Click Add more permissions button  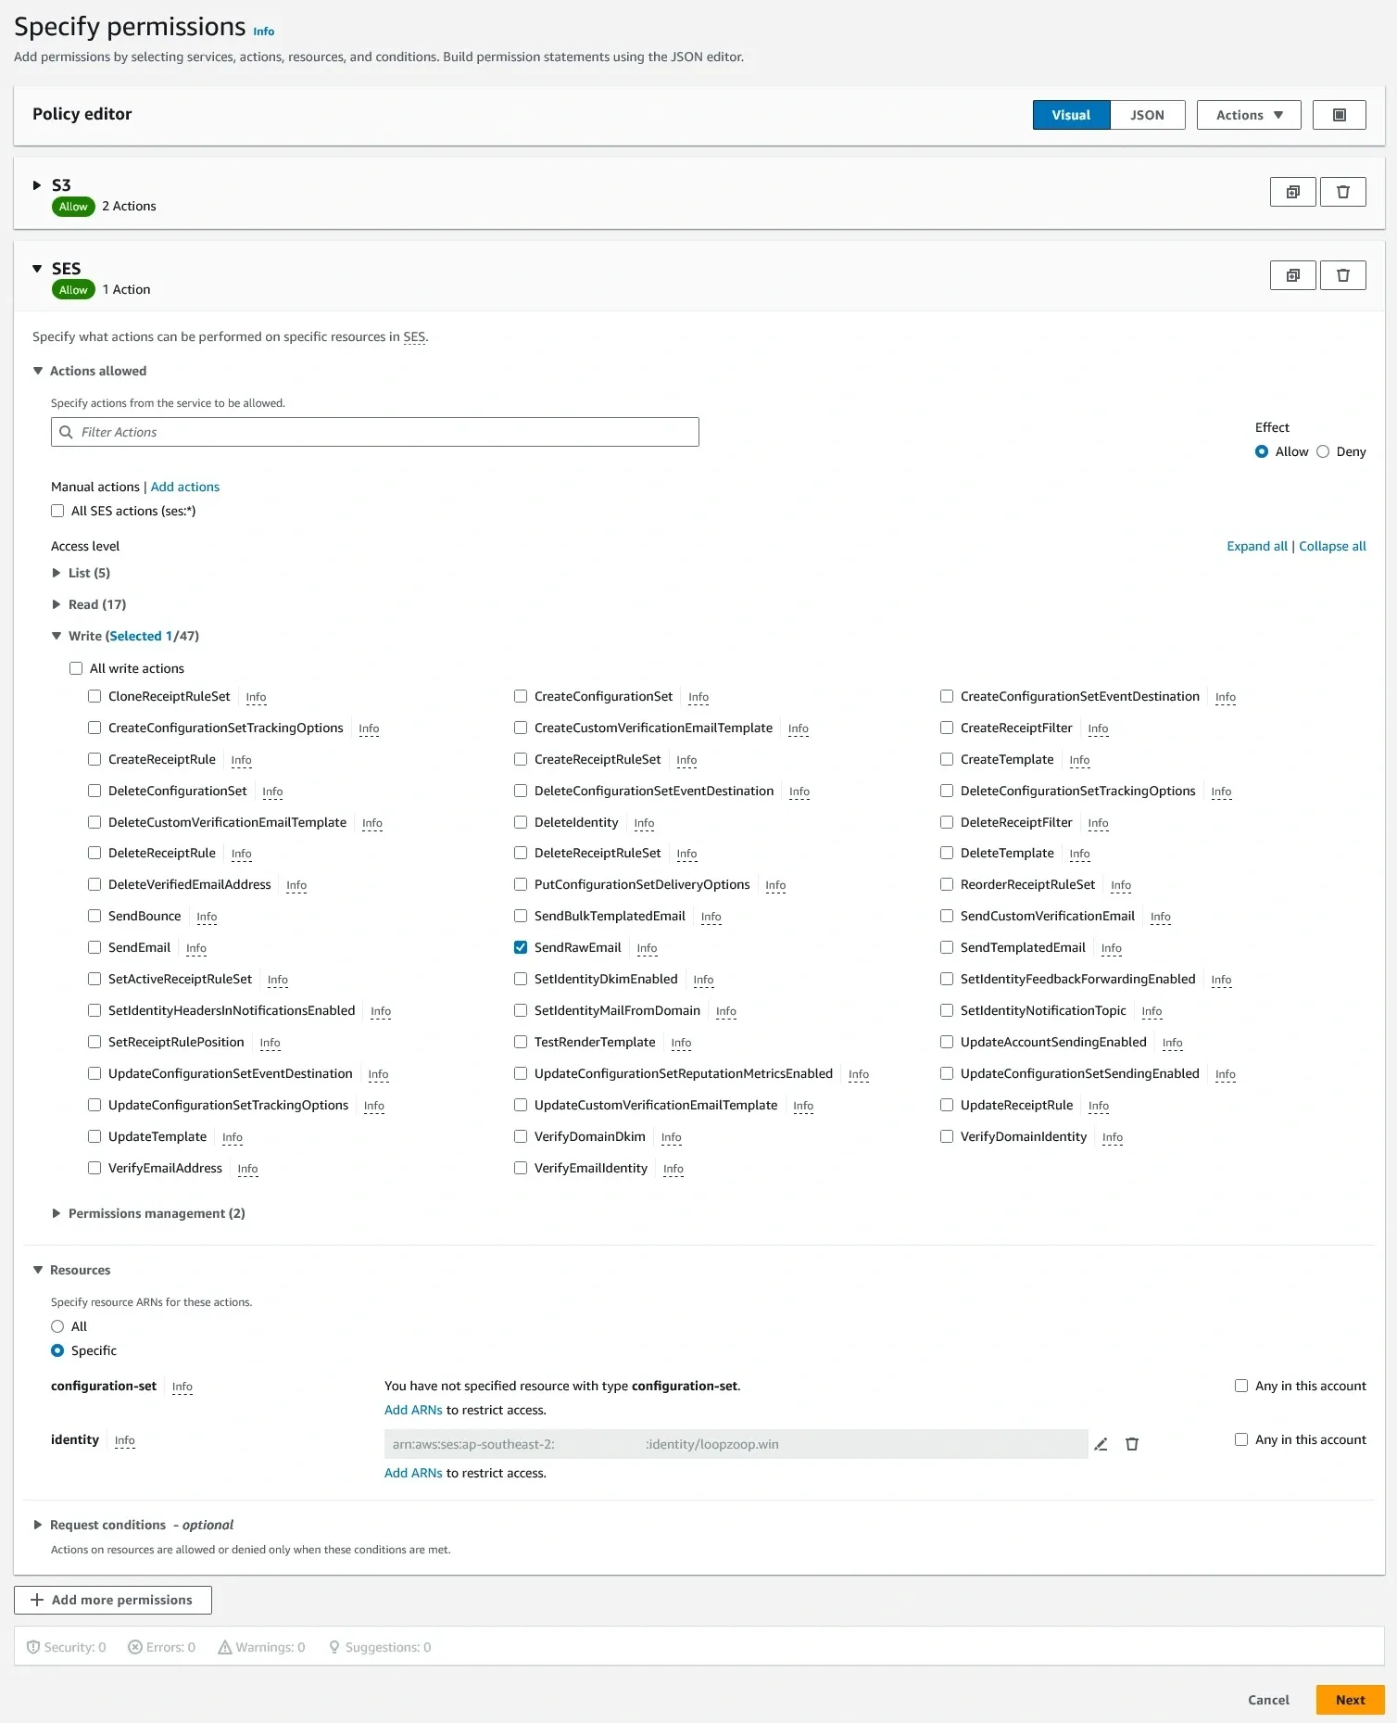click(113, 1600)
